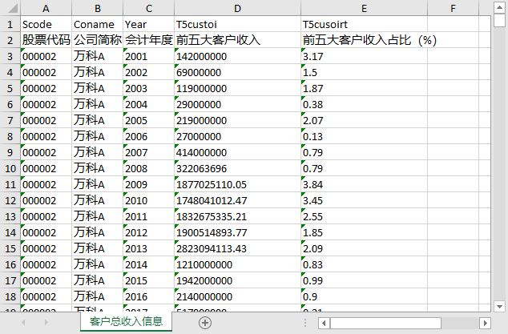Select 000002 cell in row 5
The width and height of the screenshot is (508, 334).
point(46,88)
